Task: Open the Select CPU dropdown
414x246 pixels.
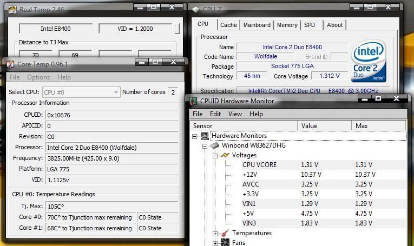Action: point(81,92)
